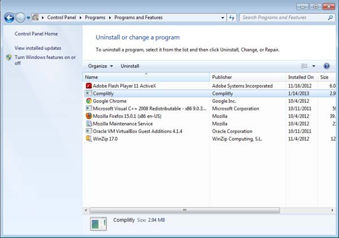Select Control Panel in the breadcrumb
The width and height of the screenshot is (339, 238).
62,18
